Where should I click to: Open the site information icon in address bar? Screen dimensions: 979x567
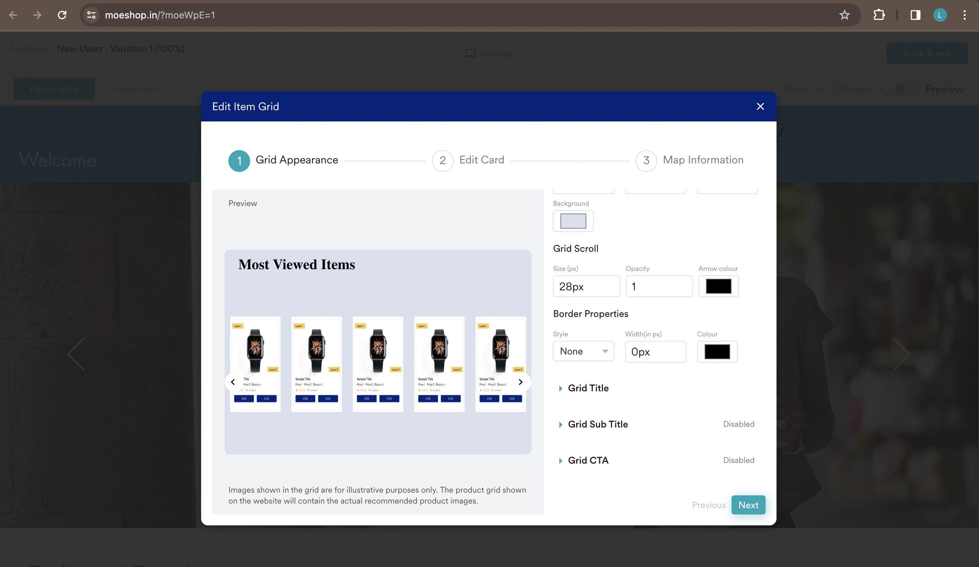pyautogui.click(x=91, y=15)
